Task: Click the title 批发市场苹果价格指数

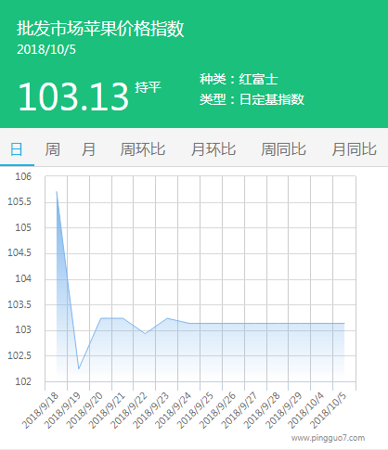Action: [x=100, y=29]
